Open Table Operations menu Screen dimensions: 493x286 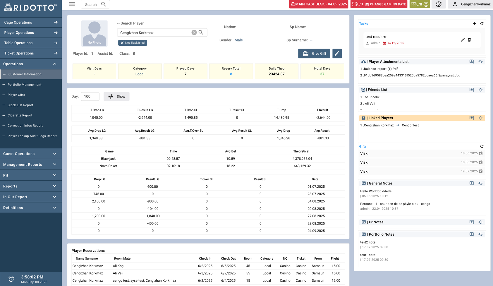pos(31,43)
